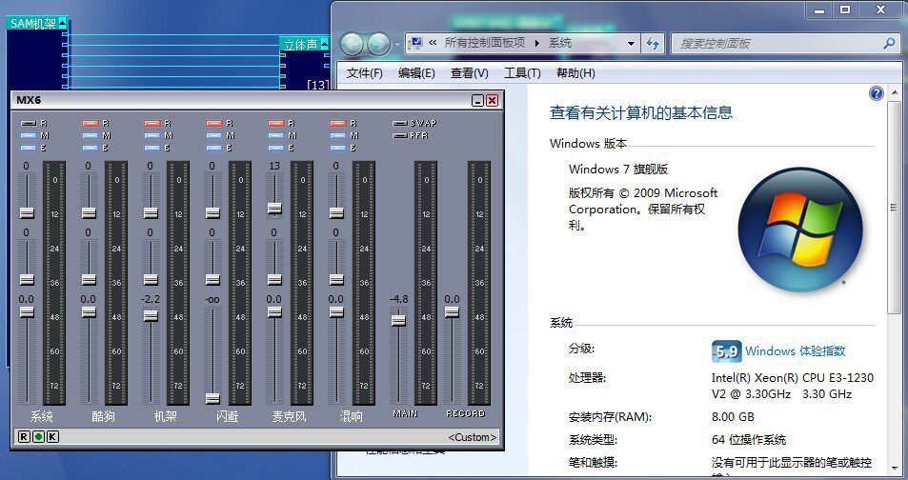Toggle M mute on the 系统 channel

click(29, 135)
